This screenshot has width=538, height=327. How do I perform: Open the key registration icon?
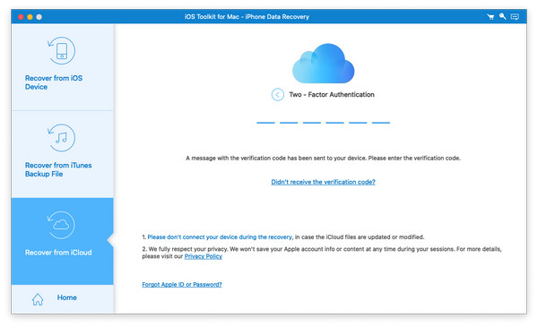point(503,16)
